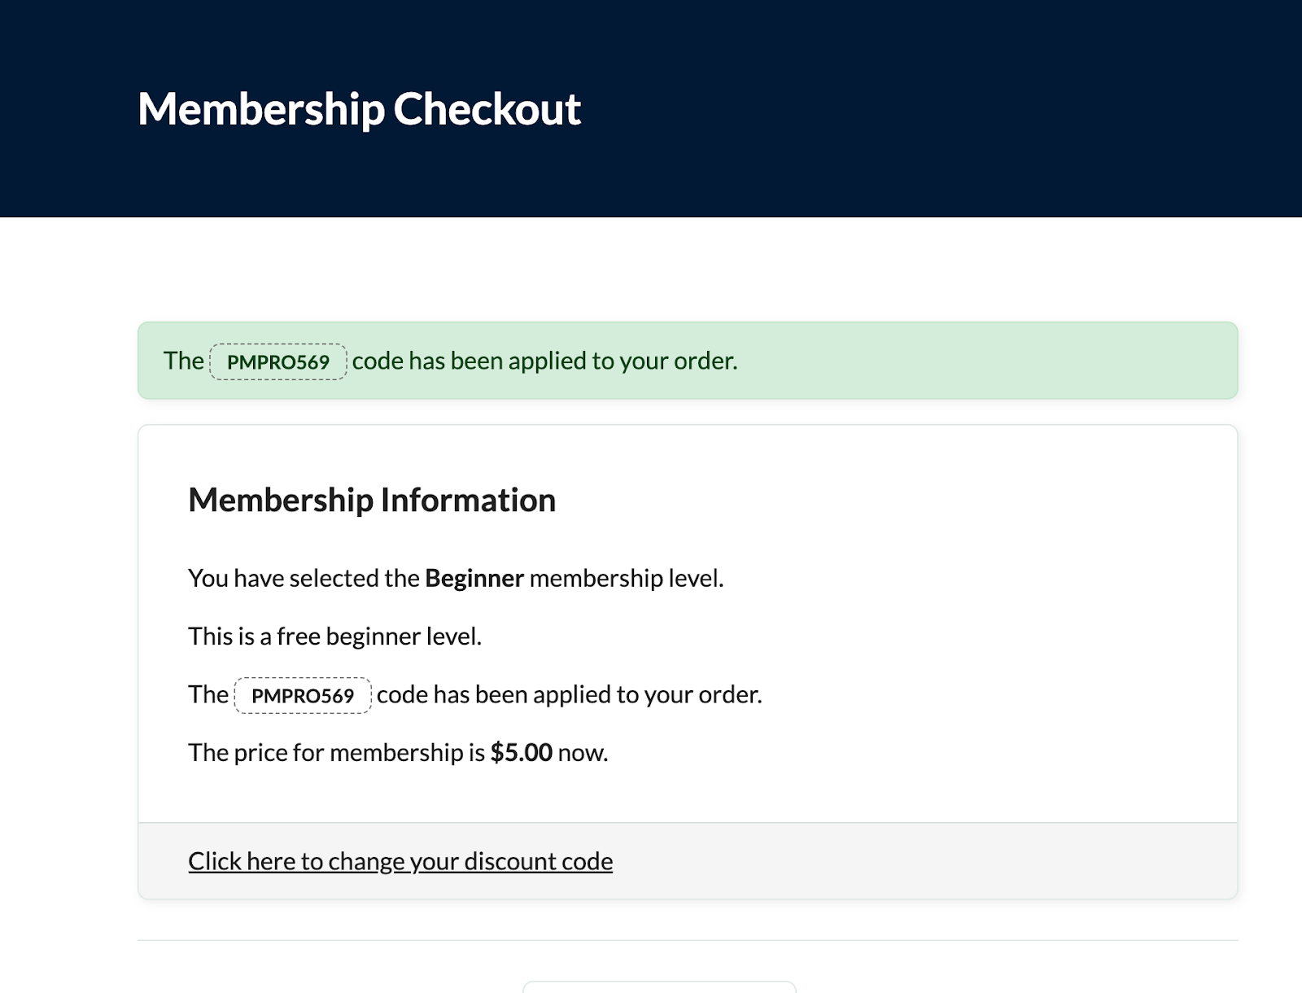Open 'Click here to change your discount code'

click(x=400, y=860)
